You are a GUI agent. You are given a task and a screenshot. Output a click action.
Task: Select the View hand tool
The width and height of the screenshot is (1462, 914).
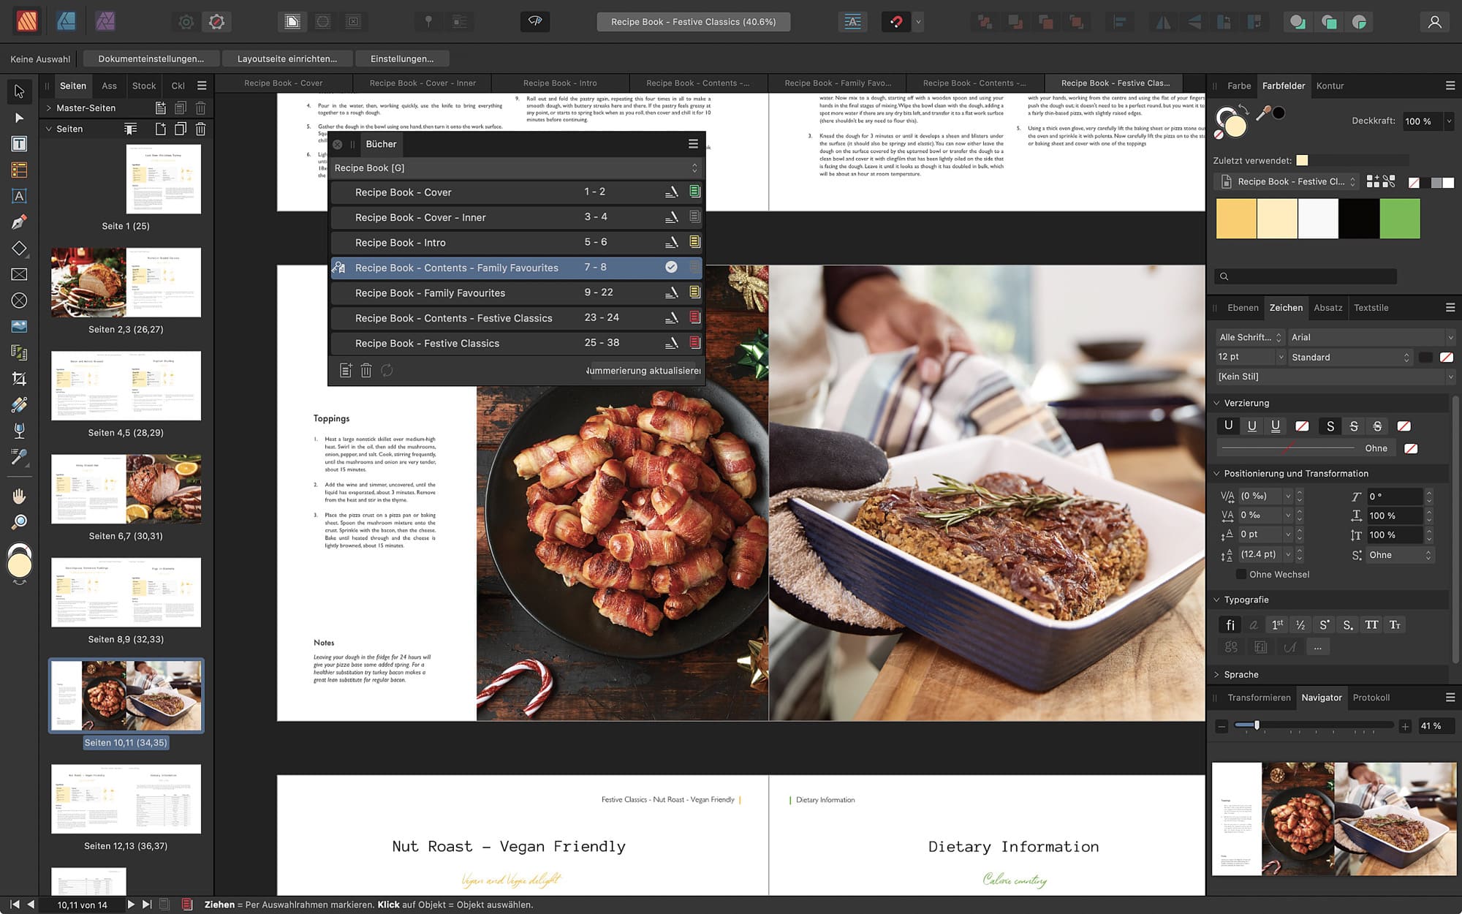pos(19,496)
